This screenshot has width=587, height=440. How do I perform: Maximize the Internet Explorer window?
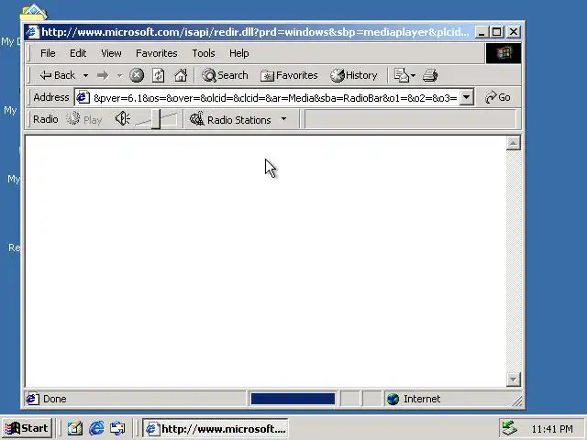[496, 32]
